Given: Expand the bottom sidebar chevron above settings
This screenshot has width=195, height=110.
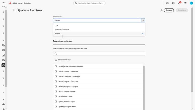Looking at the screenshot, I should 3,99.
